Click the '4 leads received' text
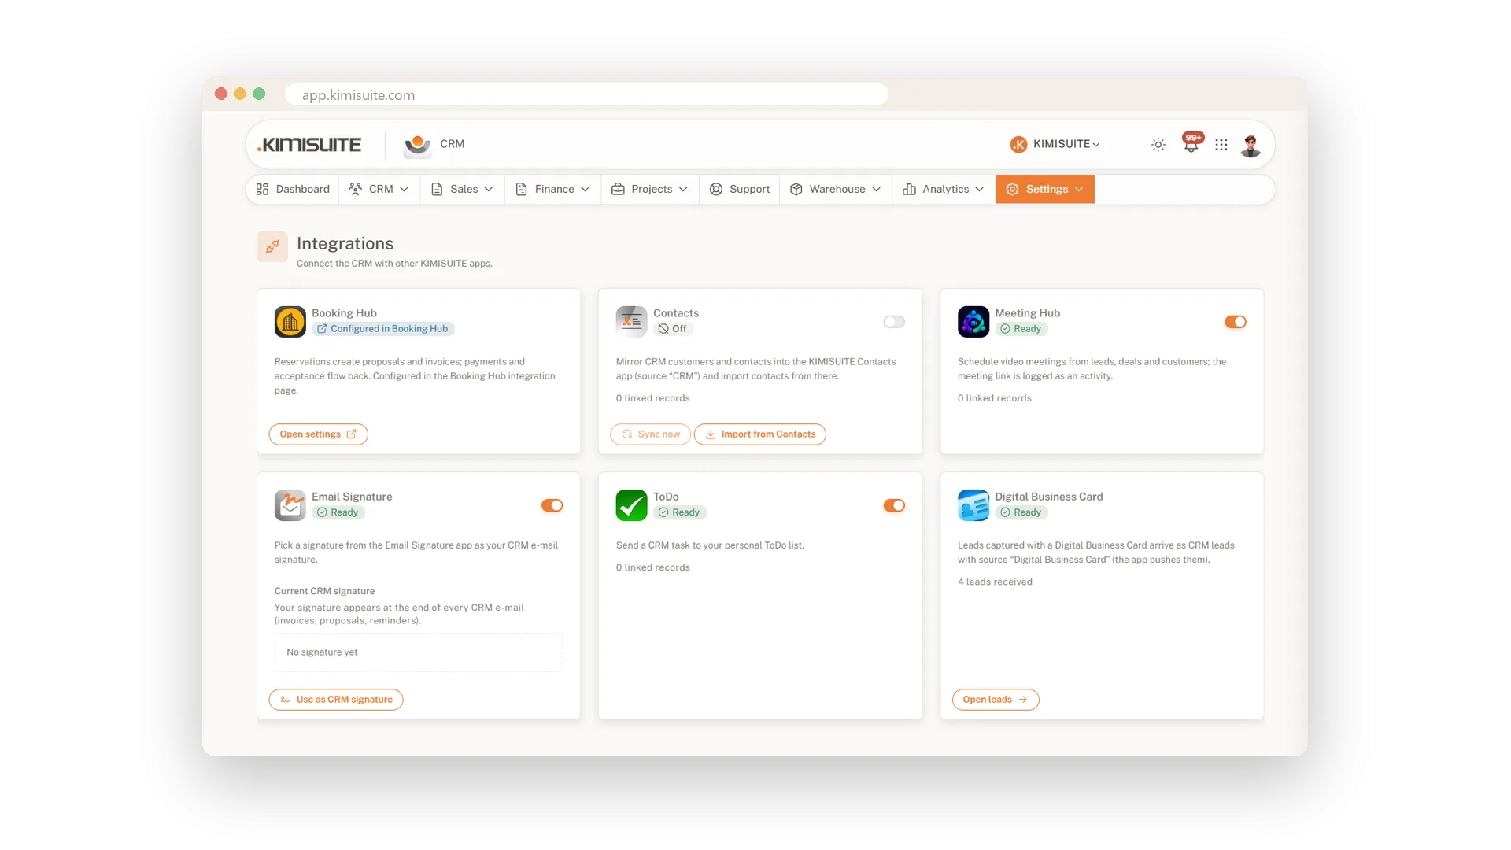1511x850 pixels. coord(995,582)
